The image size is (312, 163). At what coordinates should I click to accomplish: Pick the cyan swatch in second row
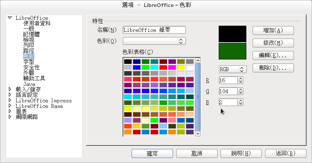[x=155, y=68]
